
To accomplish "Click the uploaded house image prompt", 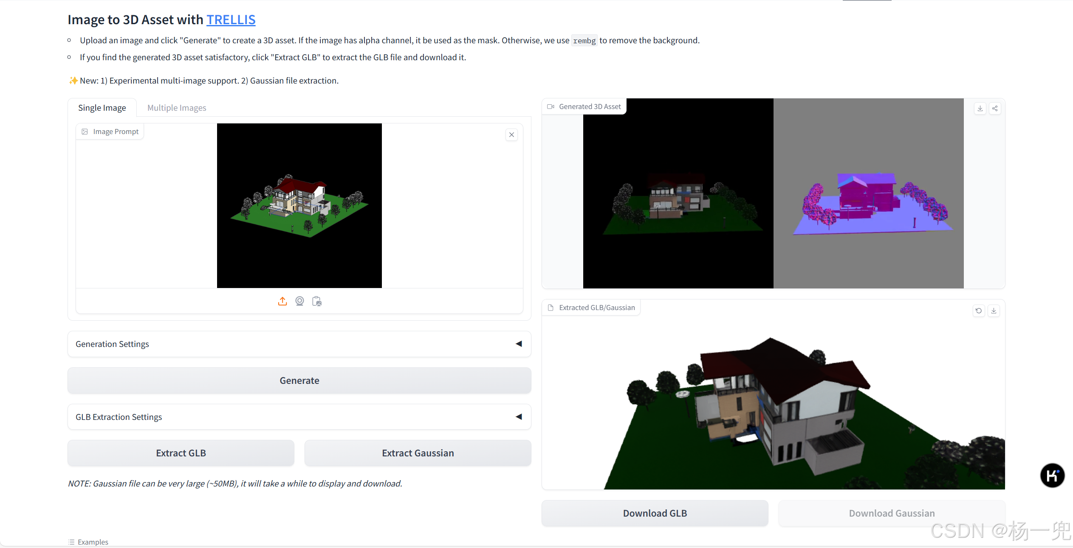I will 299,206.
